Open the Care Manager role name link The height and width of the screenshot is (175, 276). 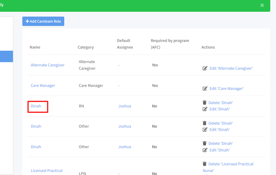(x=43, y=86)
